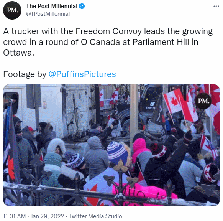Viewport: 223px width, 221px height.
Task: Click the Twitter Media Studio source label
Action: pyautogui.click(x=95, y=216)
